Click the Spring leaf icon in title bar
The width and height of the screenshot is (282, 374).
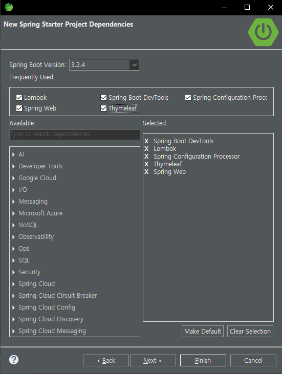tap(9, 7)
